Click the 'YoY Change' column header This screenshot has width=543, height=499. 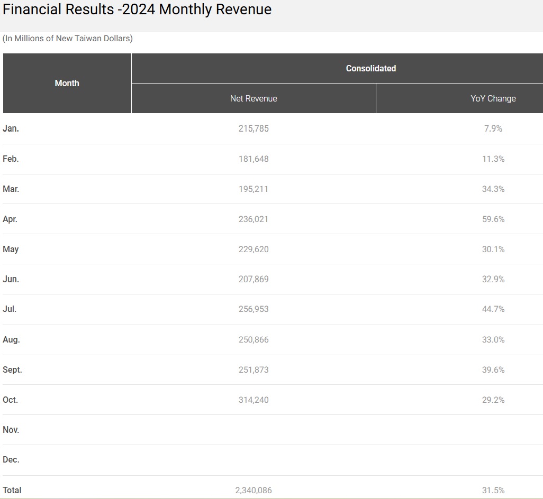493,98
